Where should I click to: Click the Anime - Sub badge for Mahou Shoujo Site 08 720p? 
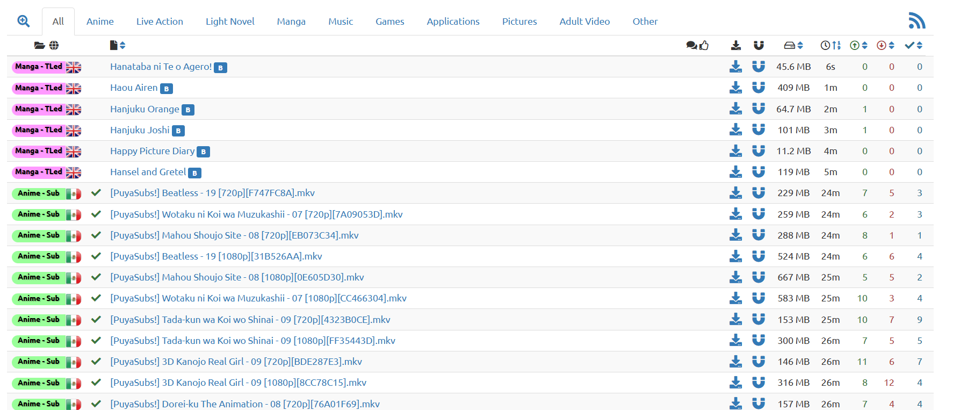pyautogui.click(x=39, y=235)
